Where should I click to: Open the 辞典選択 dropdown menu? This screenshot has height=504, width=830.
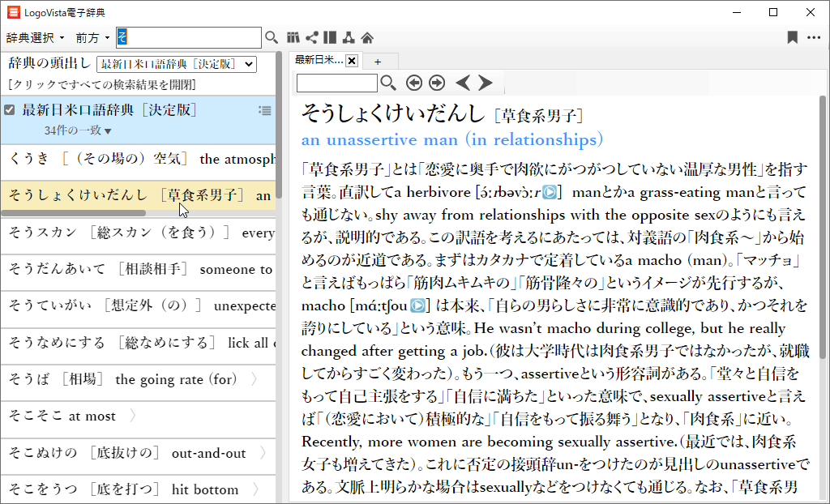[x=35, y=38]
